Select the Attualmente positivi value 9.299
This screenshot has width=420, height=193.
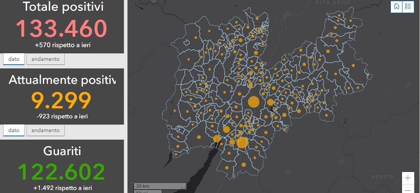[61, 100]
